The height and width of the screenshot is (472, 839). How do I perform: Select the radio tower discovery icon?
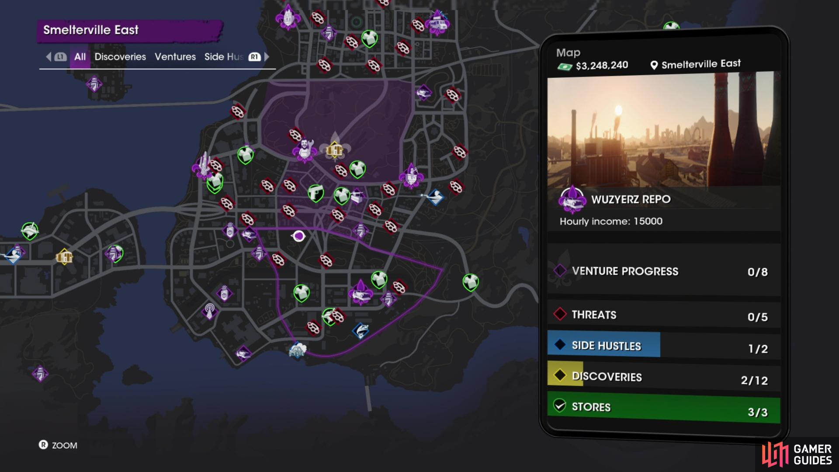coord(210,311)
